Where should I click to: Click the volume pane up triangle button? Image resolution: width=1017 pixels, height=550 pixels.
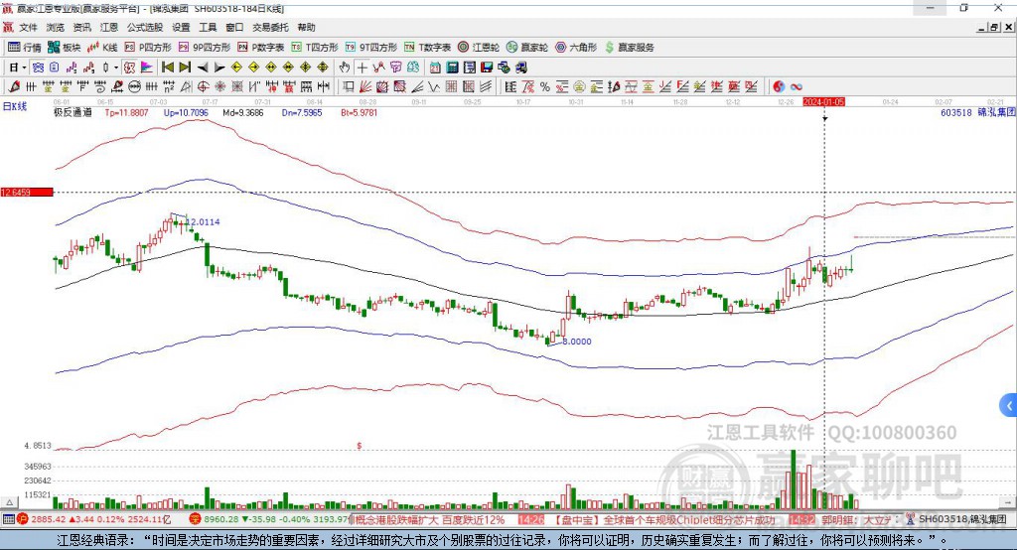[9, 502]
